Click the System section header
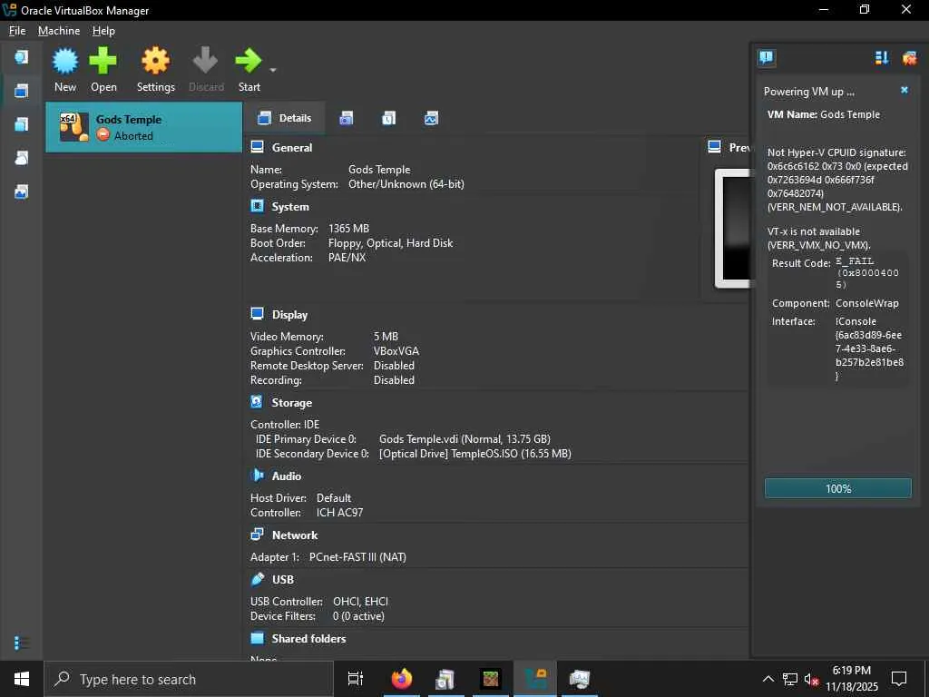The height and width of the screenshot is (697, 929). tap(290, 207)
